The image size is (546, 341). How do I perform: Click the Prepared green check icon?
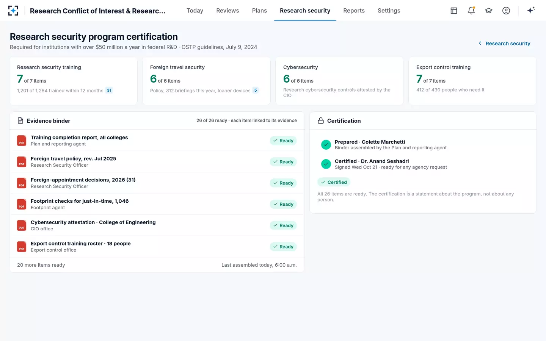pyautogui.click(x=326, y=145)
